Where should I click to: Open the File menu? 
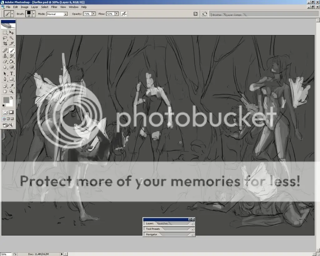8,7
